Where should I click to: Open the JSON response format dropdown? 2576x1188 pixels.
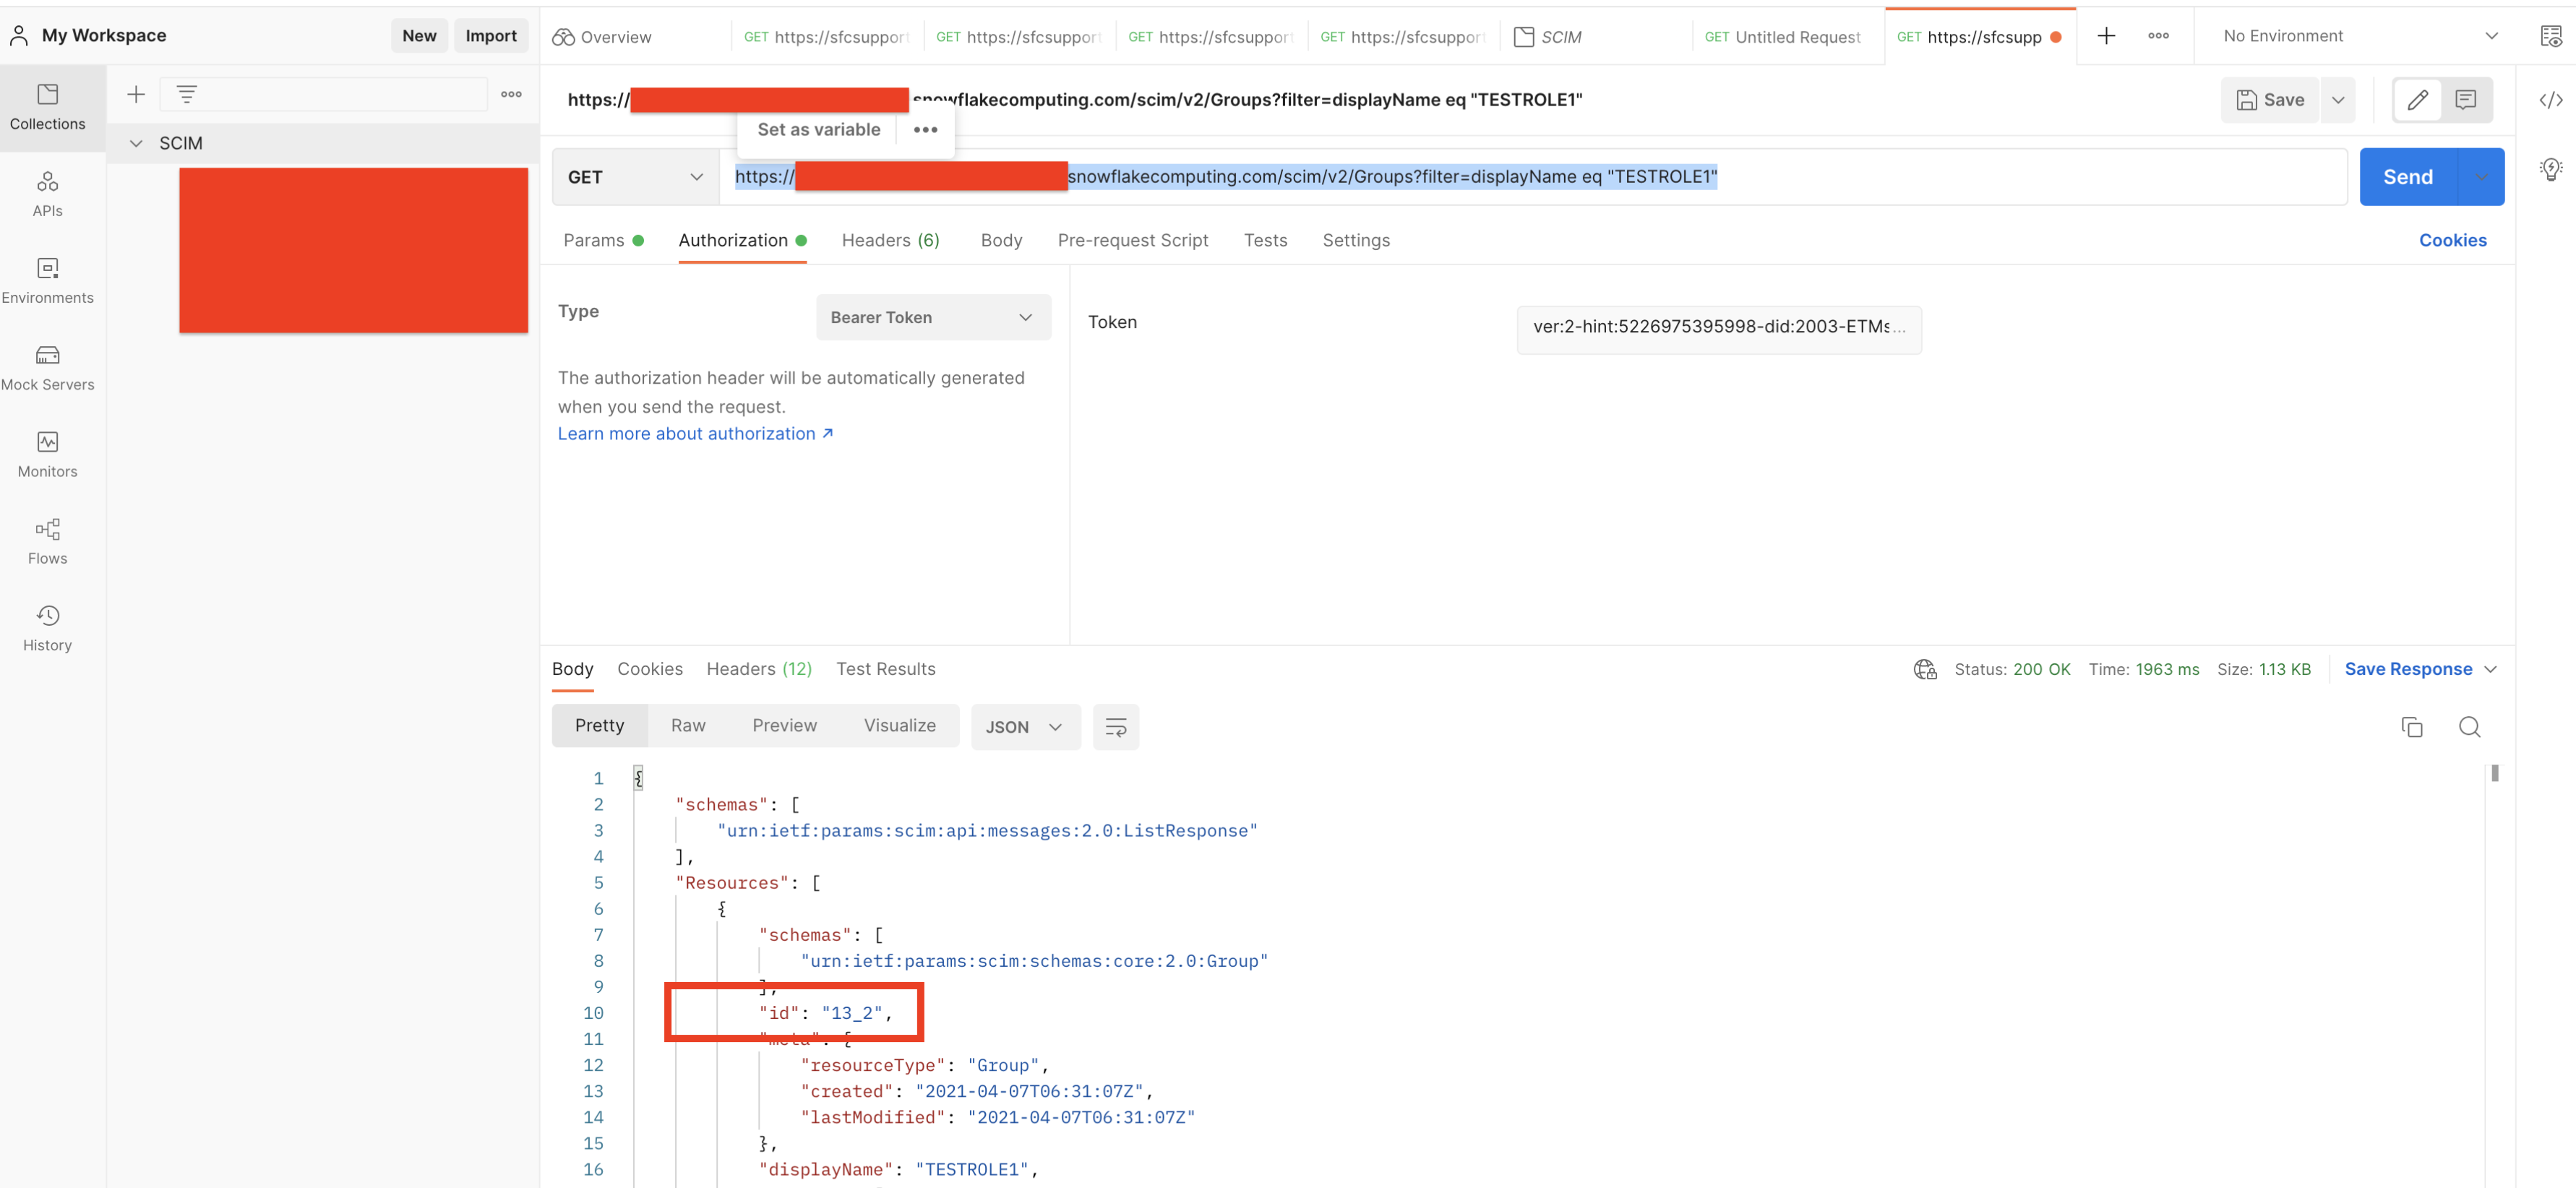tap(1024, 727)
